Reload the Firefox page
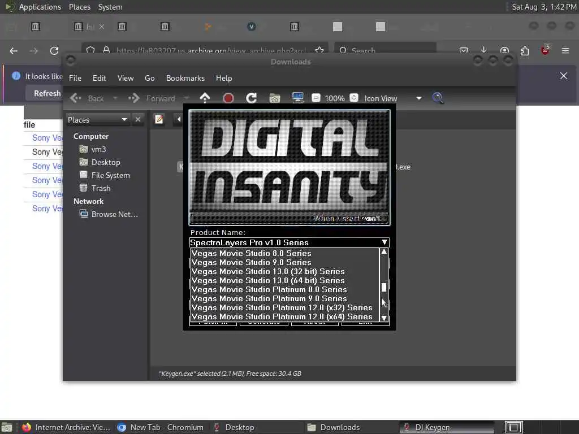The width and height of the screenshot is (579, 434). pyautogui.click(x=54, y=51)
